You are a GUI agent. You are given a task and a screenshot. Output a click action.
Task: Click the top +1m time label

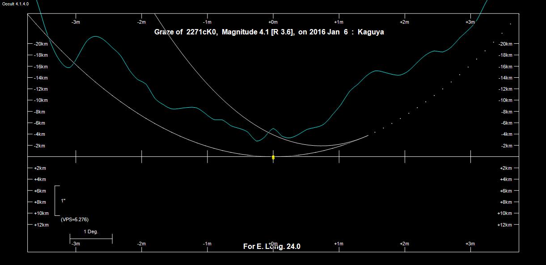(x=339, y=22)
